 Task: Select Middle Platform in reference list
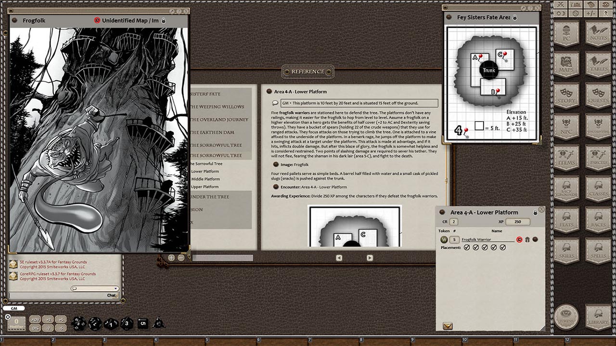coord(205,179)
